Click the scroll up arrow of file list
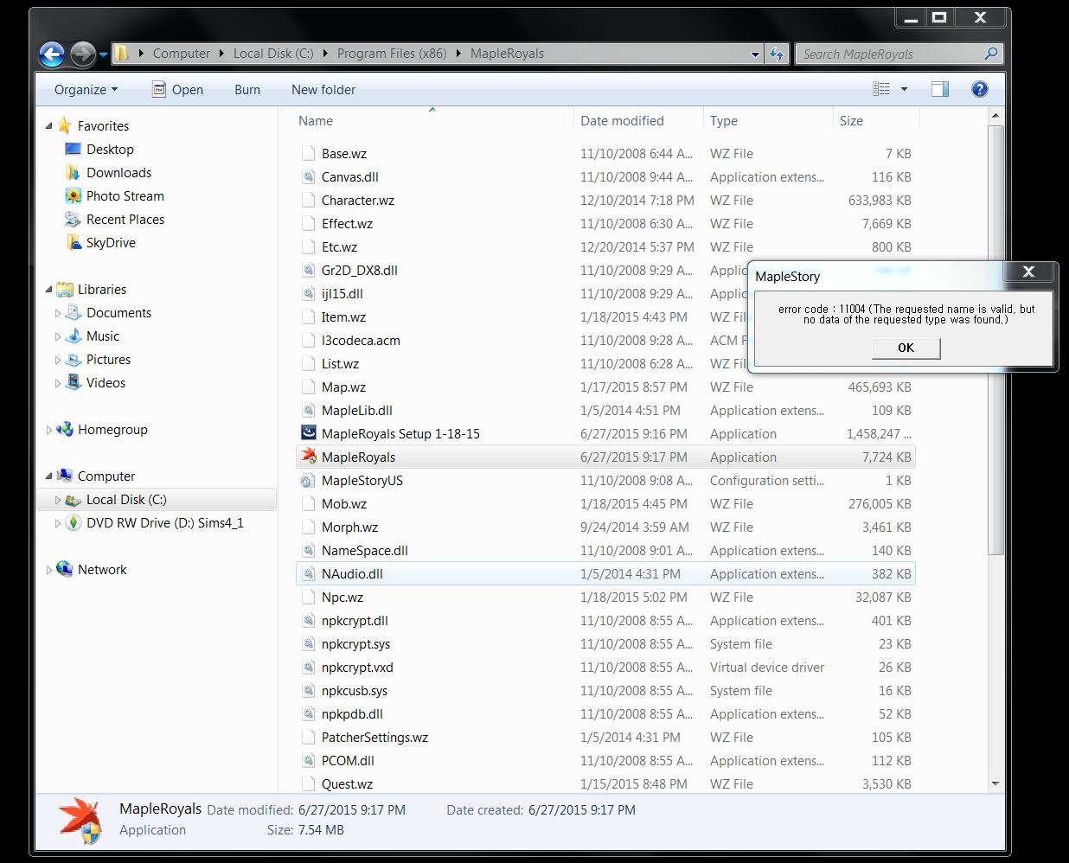The width and height of the screenshot is (1069, 863). coord(995,116)
